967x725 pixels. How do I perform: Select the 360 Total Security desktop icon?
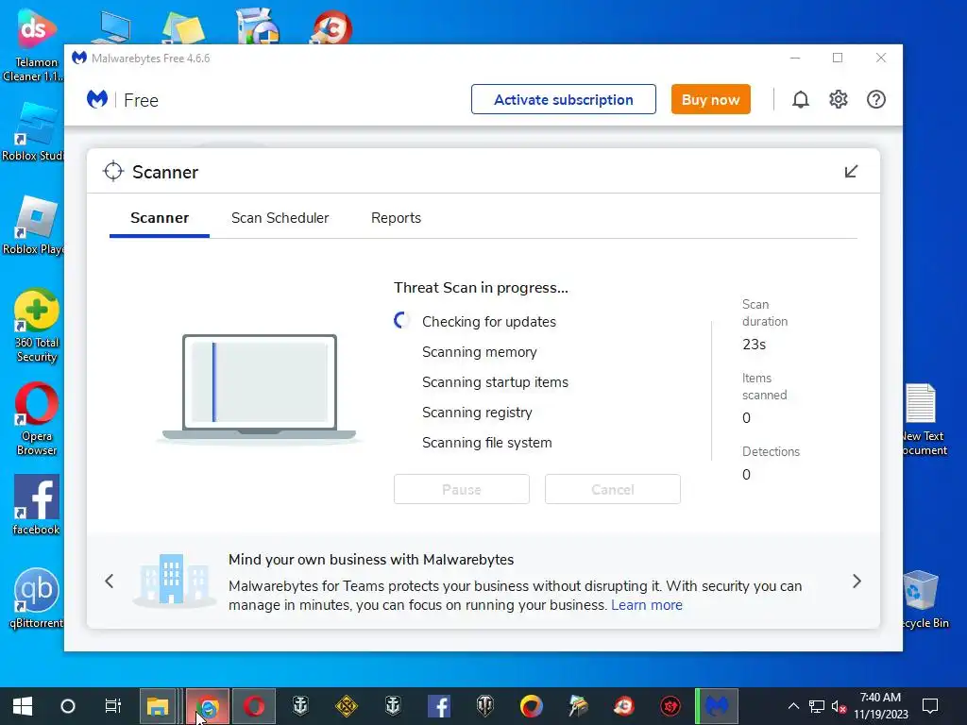click(37, 326)
